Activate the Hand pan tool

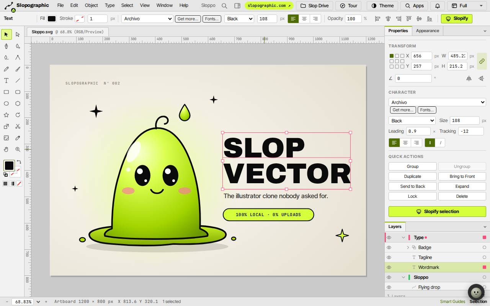[x=6, y=149]
